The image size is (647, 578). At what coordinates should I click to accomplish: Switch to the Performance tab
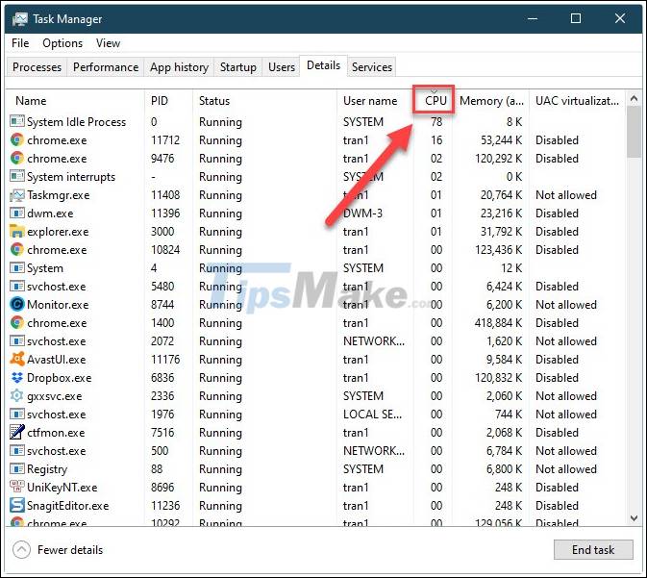[106, 67]
